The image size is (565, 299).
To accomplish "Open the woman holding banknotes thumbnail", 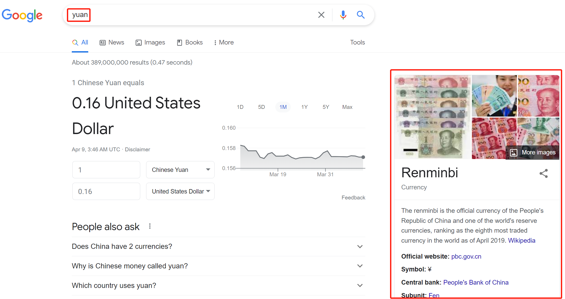I will click(x=494, y=96).
